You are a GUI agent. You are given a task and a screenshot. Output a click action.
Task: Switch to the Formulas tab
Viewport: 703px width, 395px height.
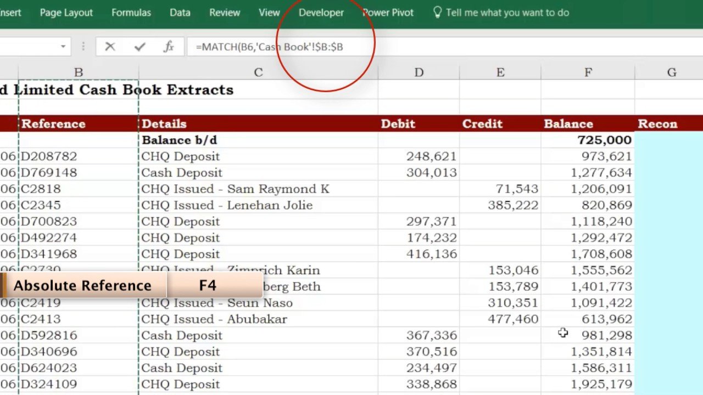coord(131,12)
